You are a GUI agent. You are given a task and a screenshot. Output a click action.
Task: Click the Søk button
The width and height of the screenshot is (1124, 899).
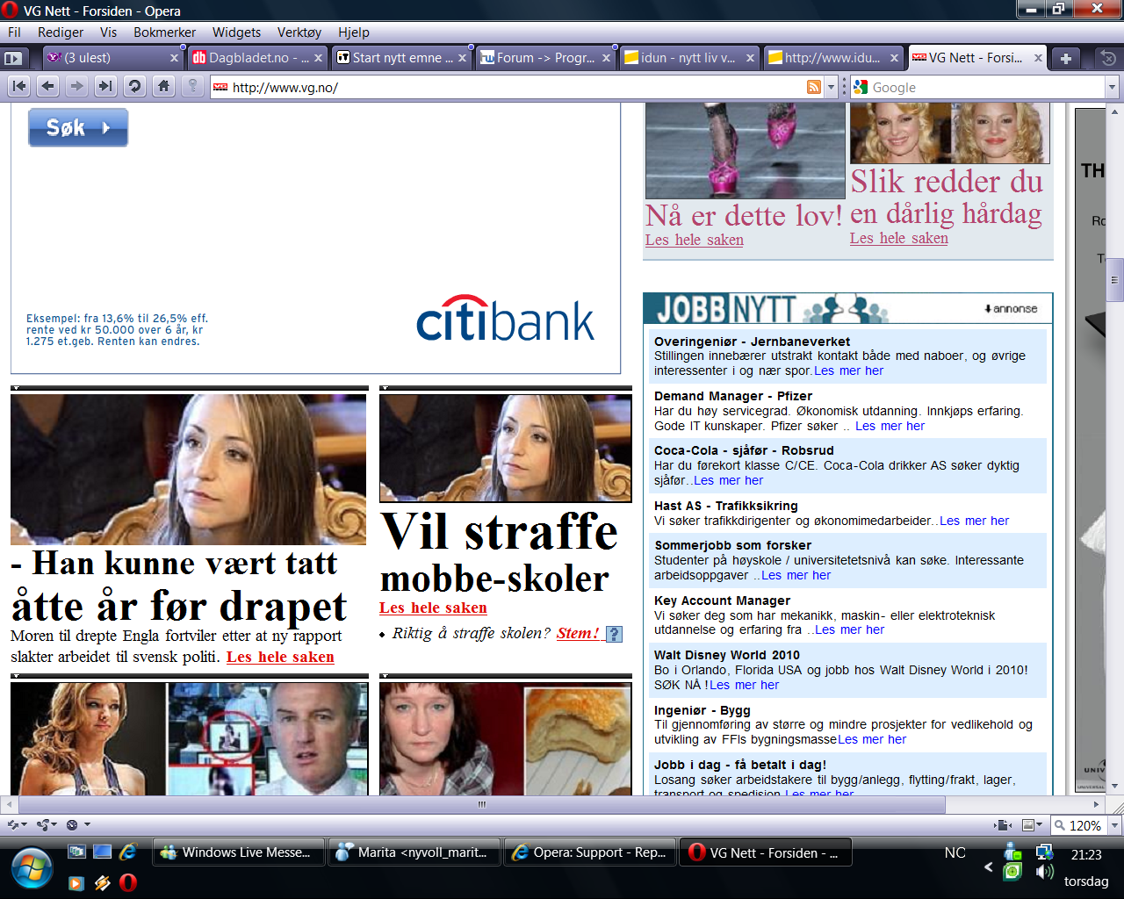78,127
